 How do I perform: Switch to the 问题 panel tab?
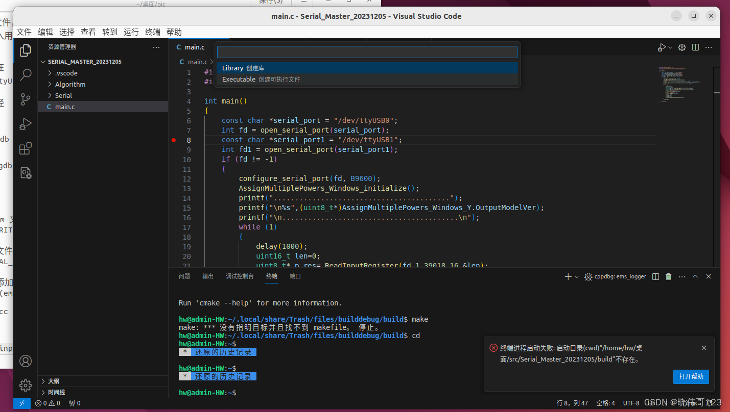point(184,276)
